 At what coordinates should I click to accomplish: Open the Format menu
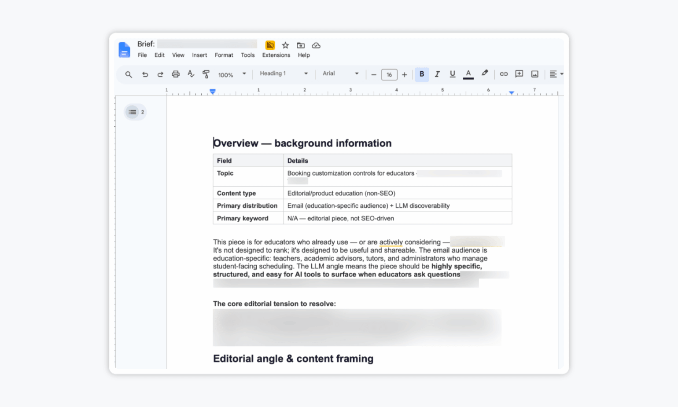(224, 55)
